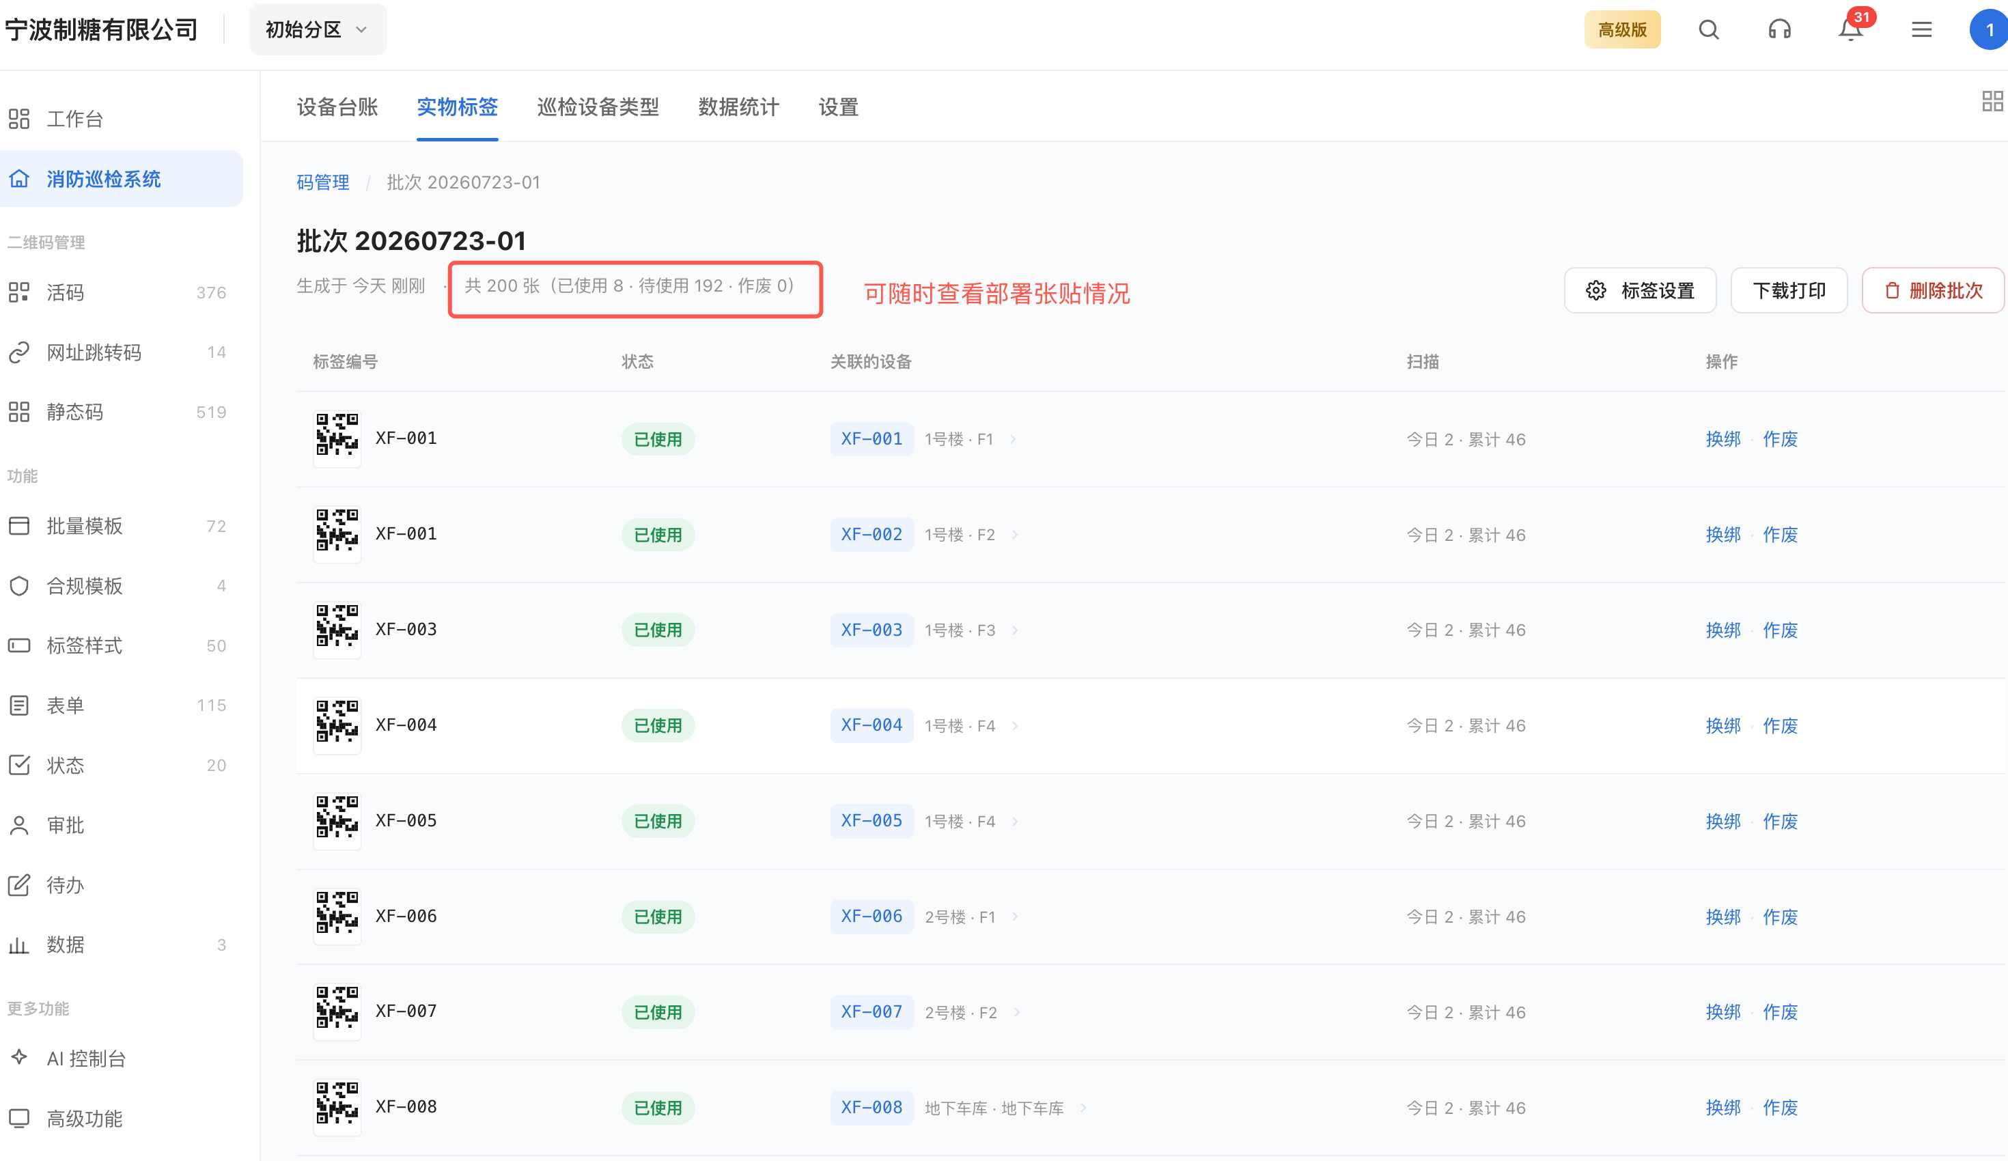Open 批量模板 sidebar item
Viewport: 2008px width, 1161px height.
click(121, 526)
